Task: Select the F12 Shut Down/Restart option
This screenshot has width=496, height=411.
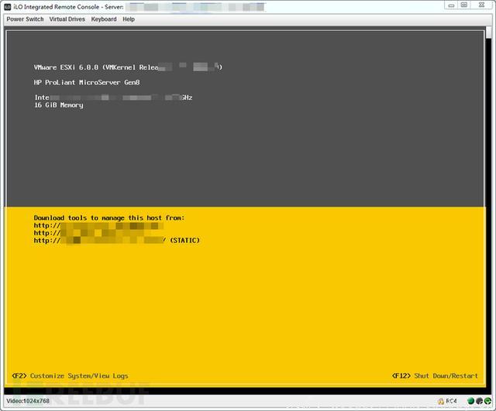Action: coord(435,376)
